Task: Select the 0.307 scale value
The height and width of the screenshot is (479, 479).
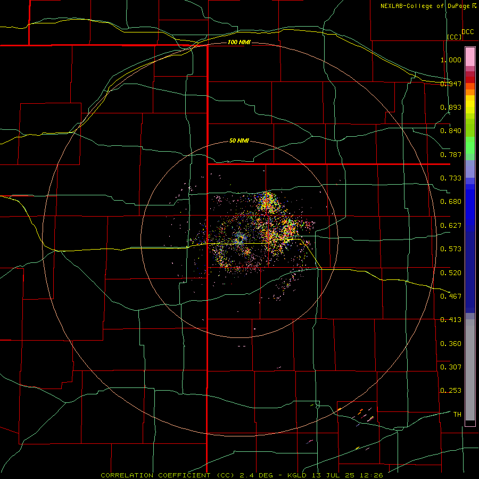Action: [x=451, y=367]
